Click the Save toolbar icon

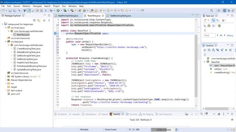point(10,11)
